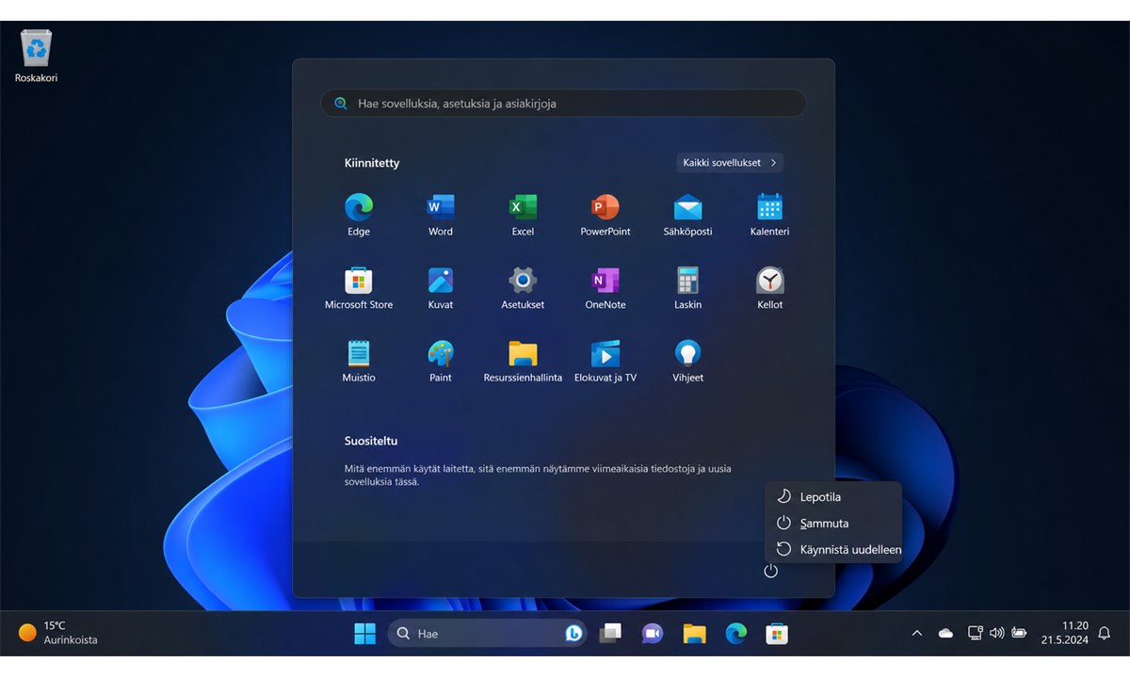Viewport: 1130px width, 678px height.
Task: Click the Windows Start button on taskbar
Action: pos(364,634)
